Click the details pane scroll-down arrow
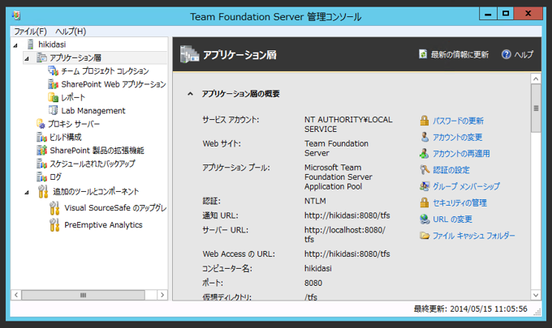The height and width of the screenshot is (328, 552). click(536, 295)
